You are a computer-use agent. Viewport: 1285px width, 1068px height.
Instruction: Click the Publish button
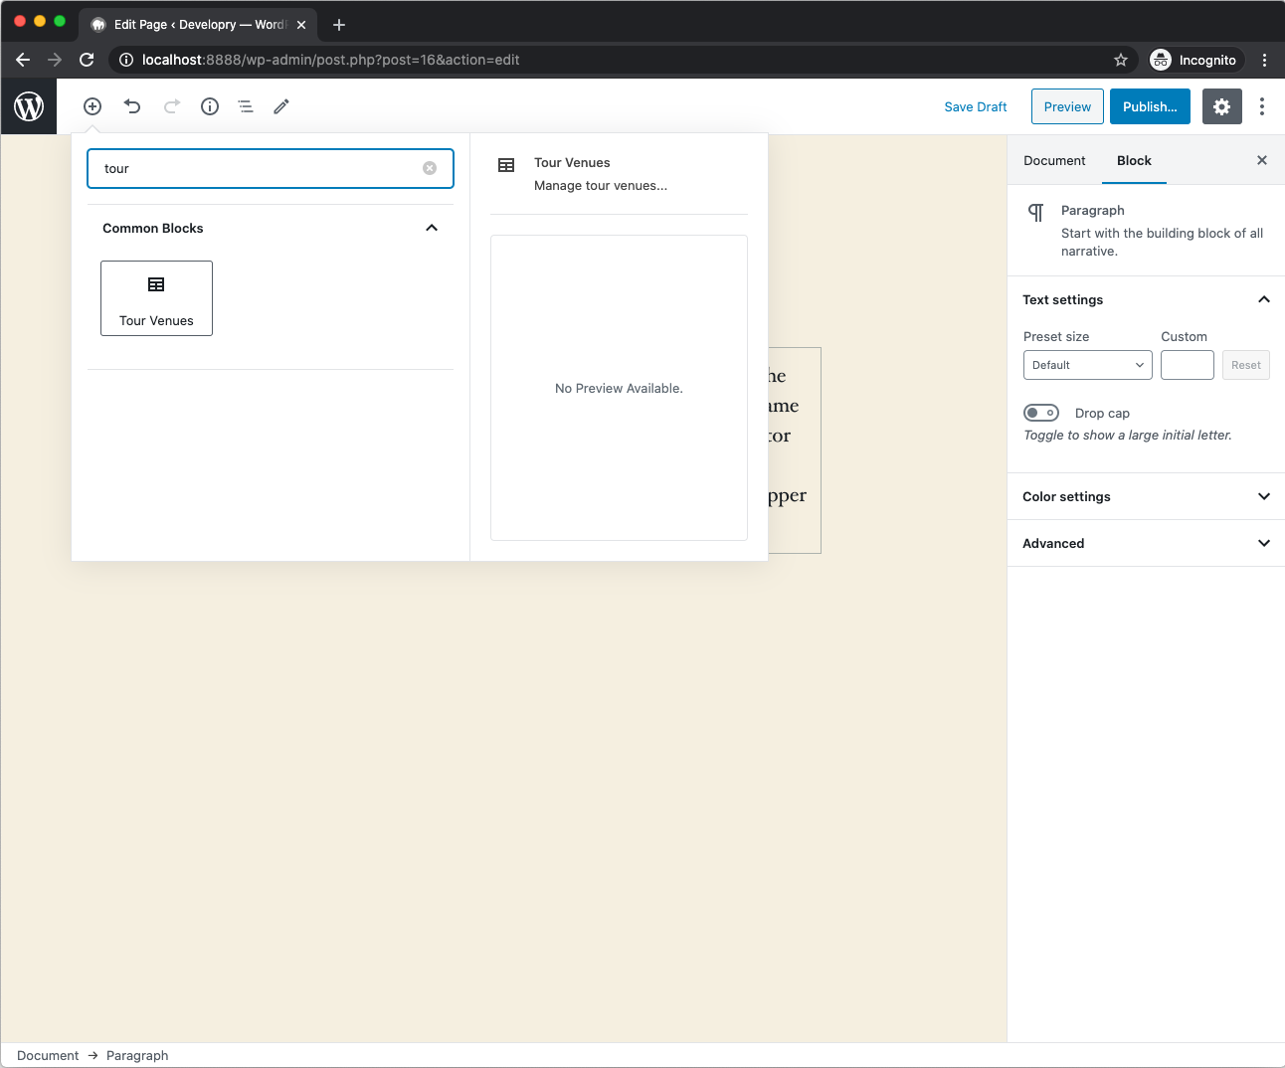click(x=1150, y=106)
